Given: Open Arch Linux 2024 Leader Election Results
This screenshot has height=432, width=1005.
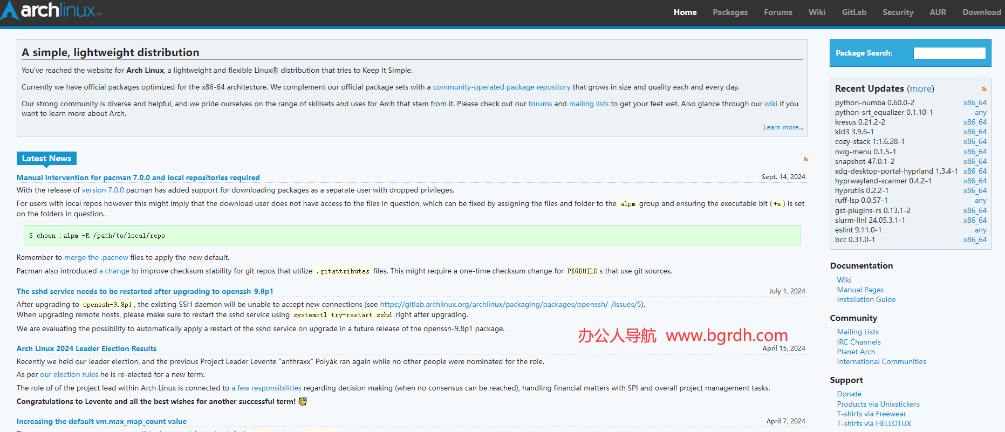Looking at the screenshot, I should pyautogui.click(x=86, y=348).
